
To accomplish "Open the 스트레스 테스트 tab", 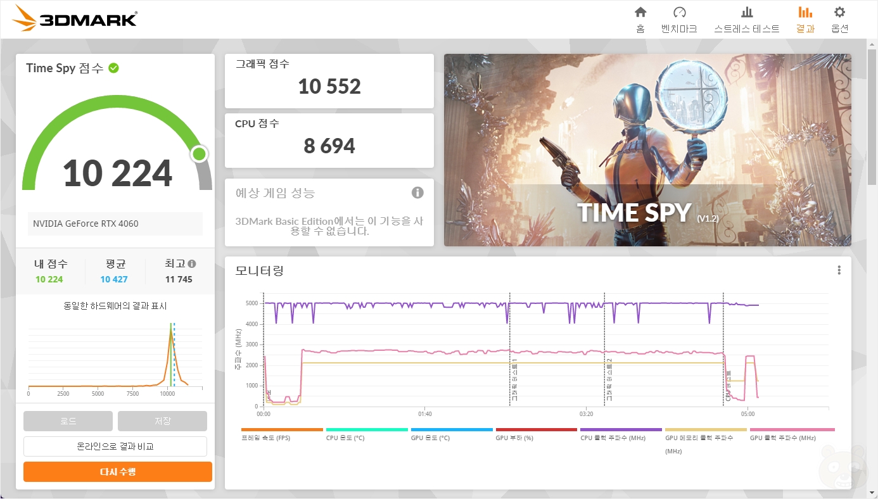I will (747, 20).
